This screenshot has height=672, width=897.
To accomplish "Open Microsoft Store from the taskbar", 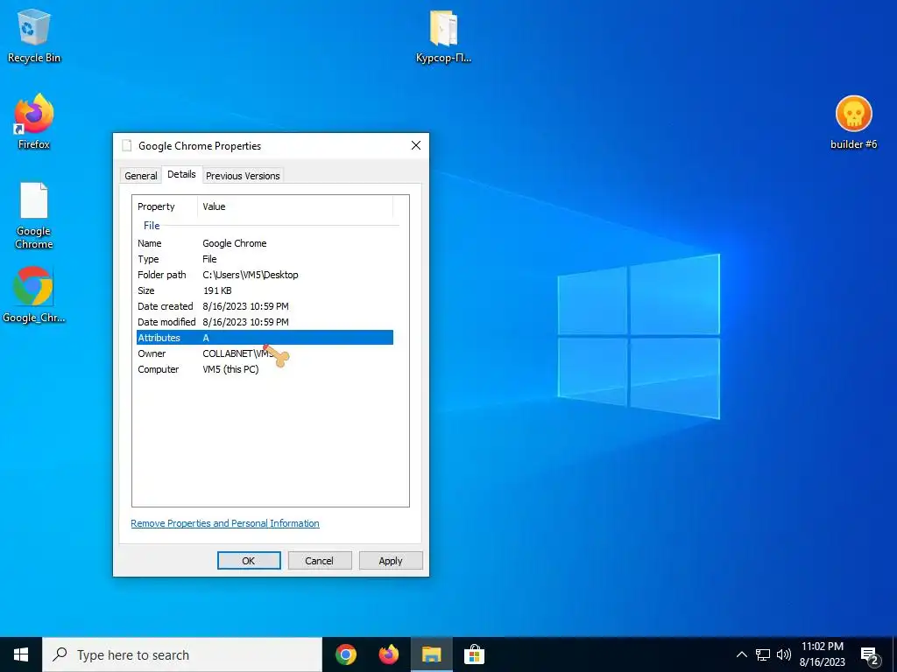I will click(x=474, y=654).
